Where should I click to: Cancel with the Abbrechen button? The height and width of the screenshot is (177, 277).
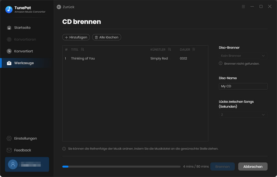253,167
